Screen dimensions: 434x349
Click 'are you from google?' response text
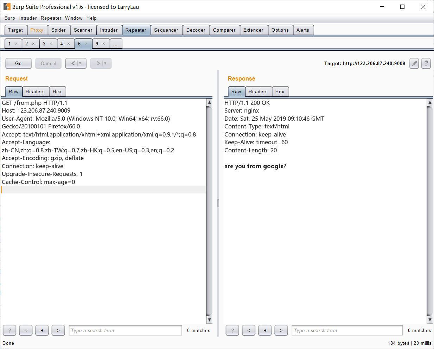click(x=255, y=166)
